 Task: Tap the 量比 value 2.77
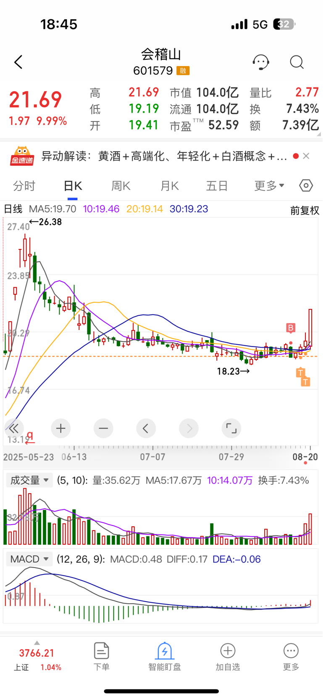click(307, 92)
